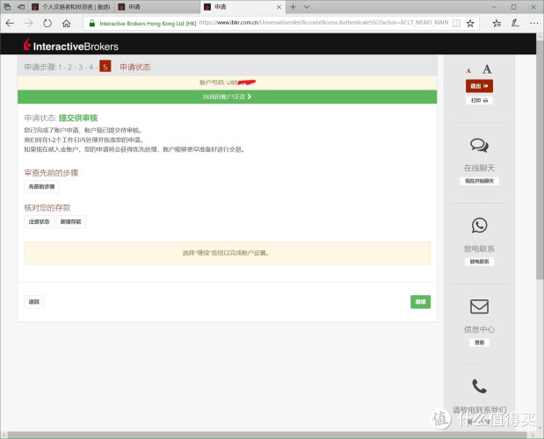
Task: Click green fund my account banner
Action: [227, 97]
